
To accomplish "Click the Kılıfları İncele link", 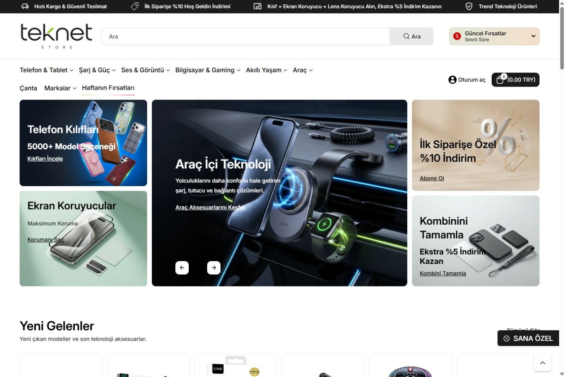I will coord(45,159).
